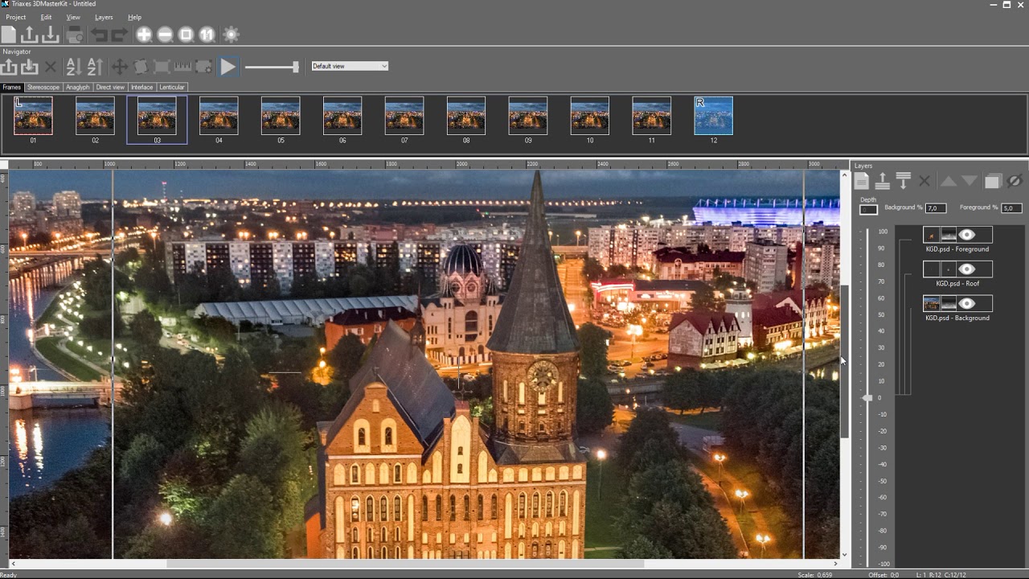The height and width of the screenshot is (579, 1029).
Task: Click the layer depth vertical slider handle
Action: point(867,398)
